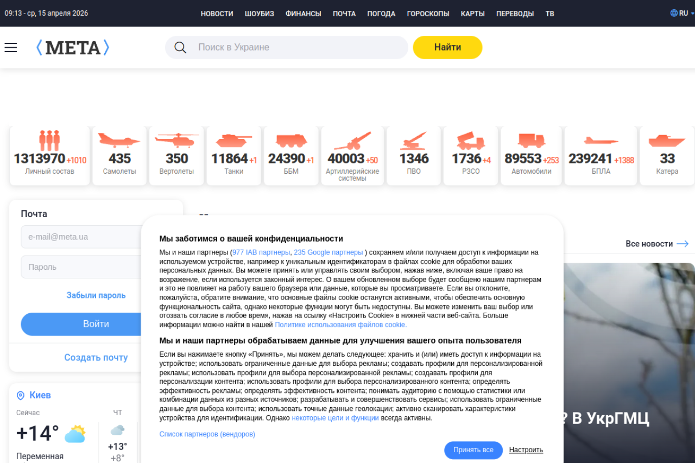Open cookie settings via Настроить
This screenshot has width=695, height=463.
tap(526, 450)
